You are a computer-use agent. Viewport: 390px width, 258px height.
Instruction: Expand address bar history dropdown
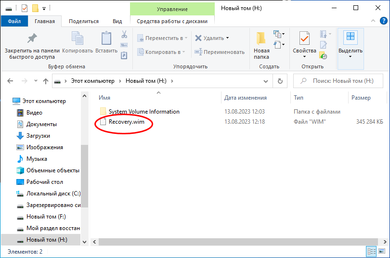pyautogui.click(x=266, y=81)
